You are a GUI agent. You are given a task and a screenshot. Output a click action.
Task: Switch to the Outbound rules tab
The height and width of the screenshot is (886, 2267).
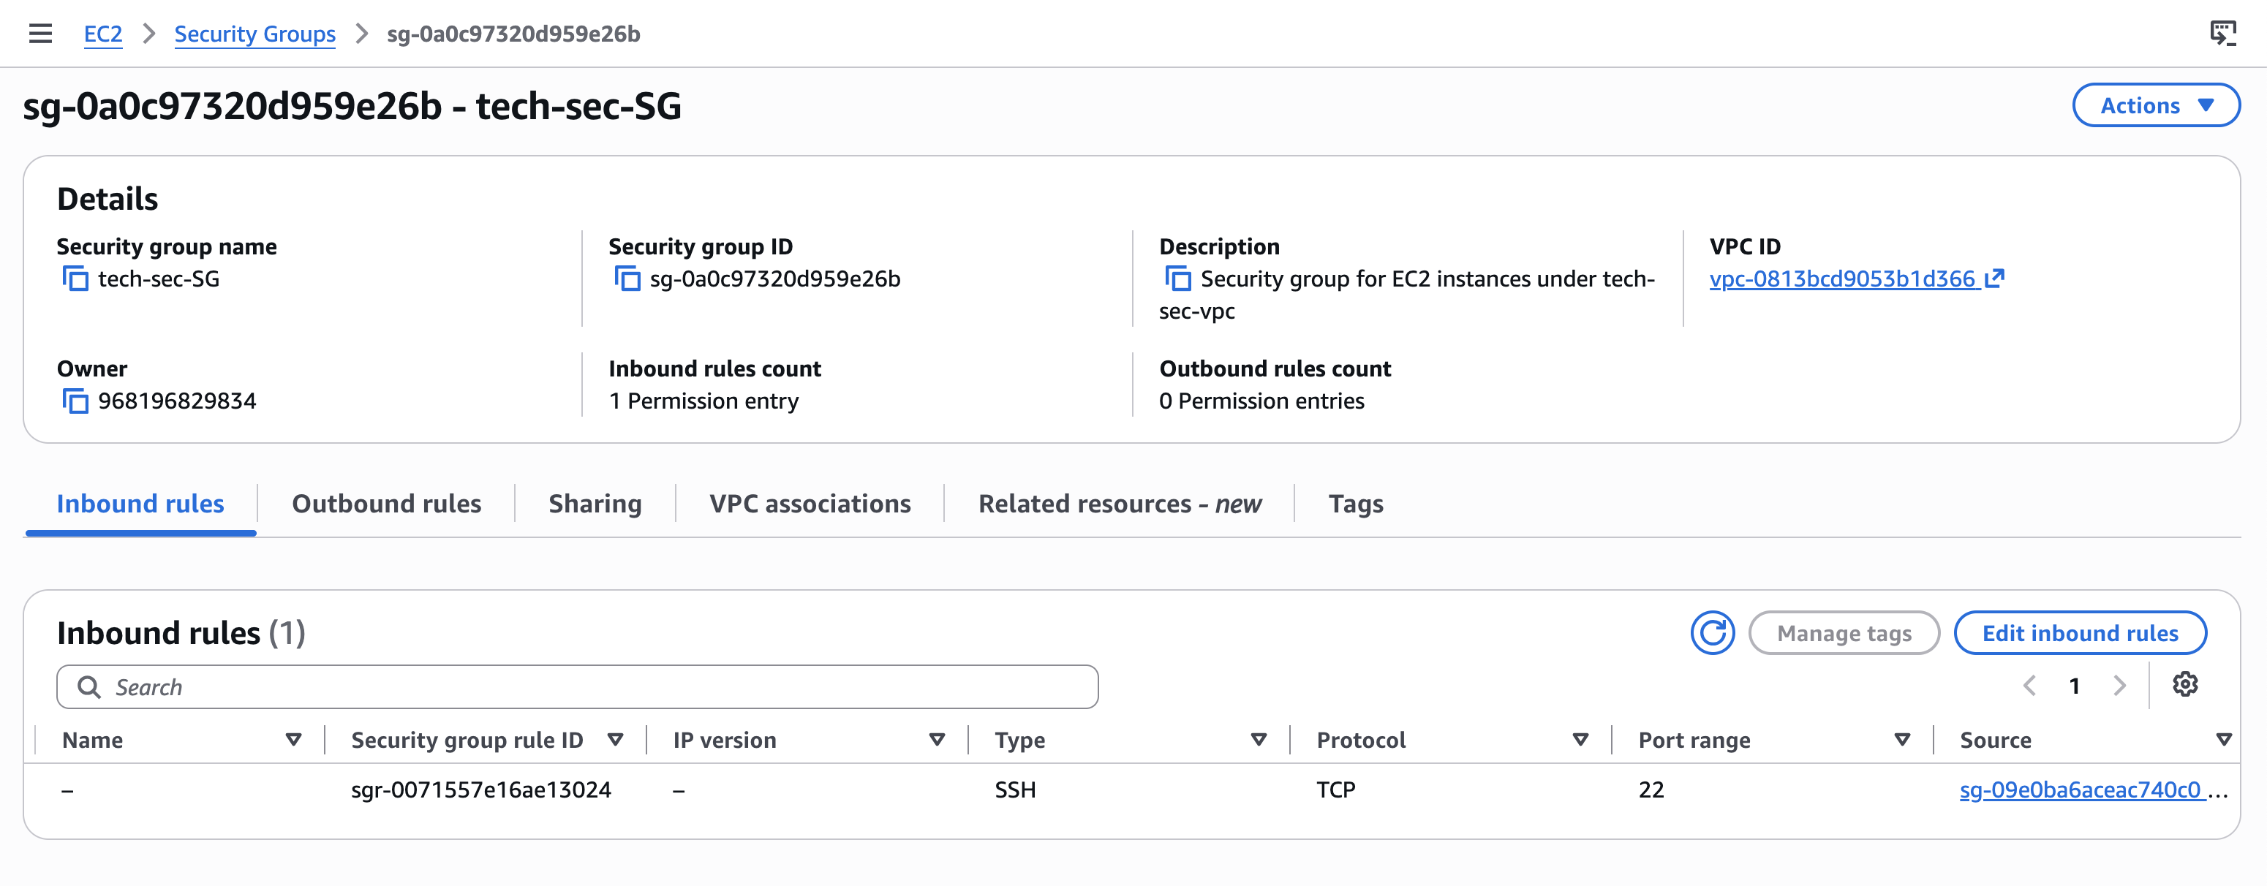tap(386, 503)
